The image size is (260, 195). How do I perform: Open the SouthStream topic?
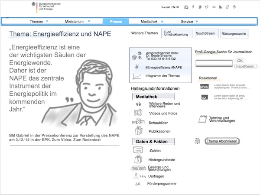(207, 33)
